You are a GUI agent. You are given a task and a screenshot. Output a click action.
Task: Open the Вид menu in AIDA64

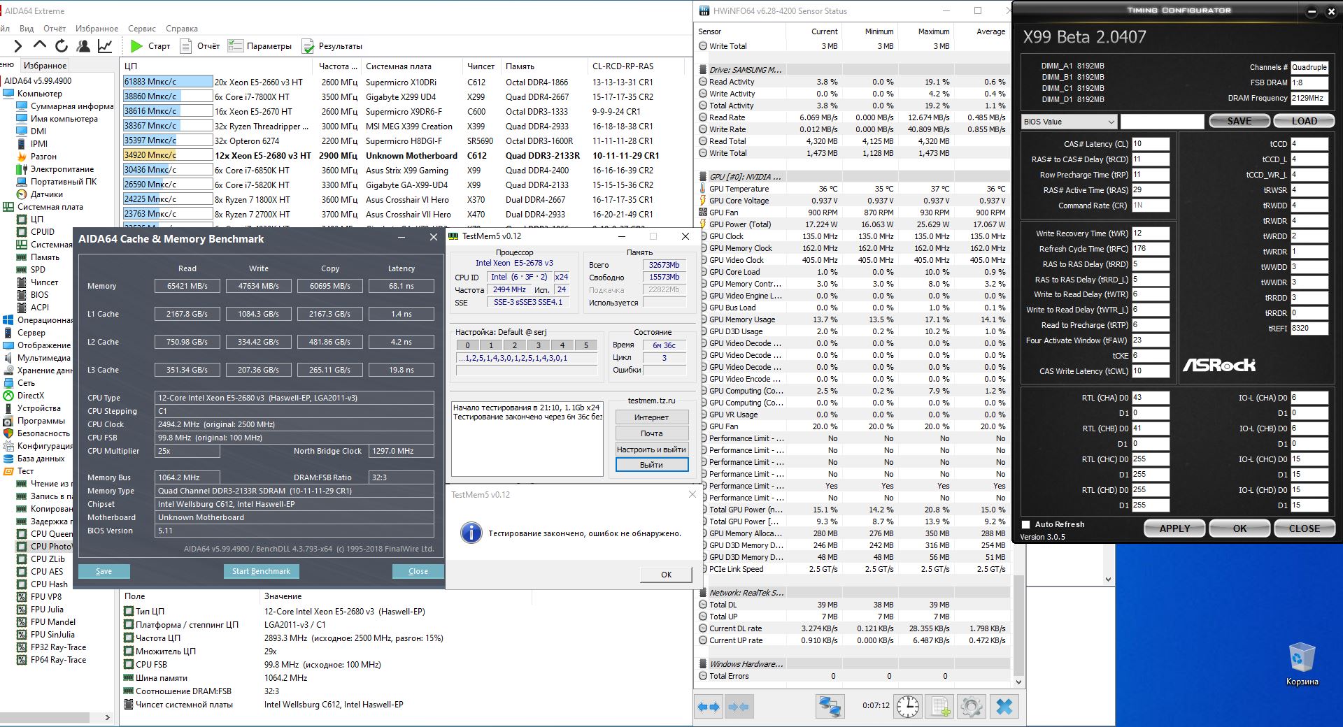click(27, 29)
